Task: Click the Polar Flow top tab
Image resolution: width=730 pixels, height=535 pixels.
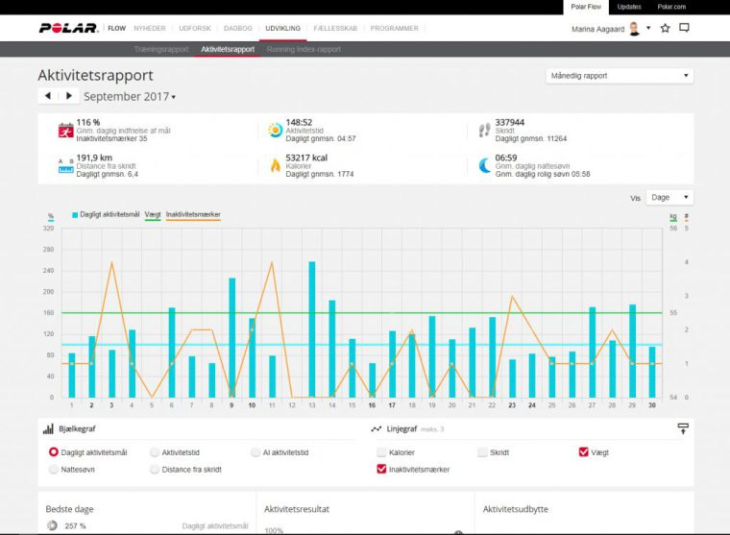Action: (586, 7)
